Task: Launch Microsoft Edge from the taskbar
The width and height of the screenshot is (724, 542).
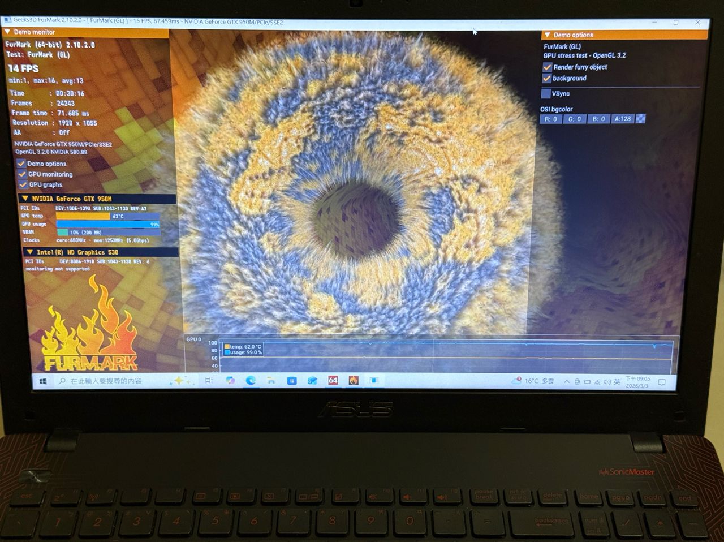Action: click(x=251, y=381)
